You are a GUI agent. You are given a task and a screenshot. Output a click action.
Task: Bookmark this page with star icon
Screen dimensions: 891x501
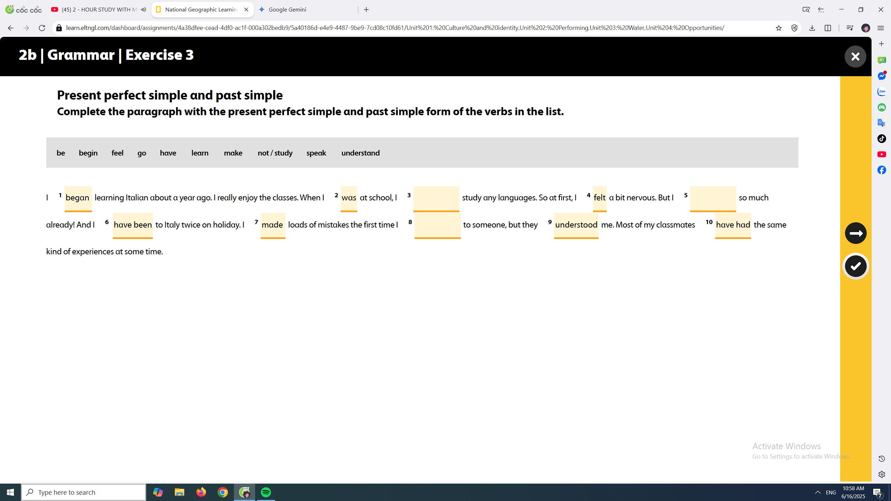779,28
